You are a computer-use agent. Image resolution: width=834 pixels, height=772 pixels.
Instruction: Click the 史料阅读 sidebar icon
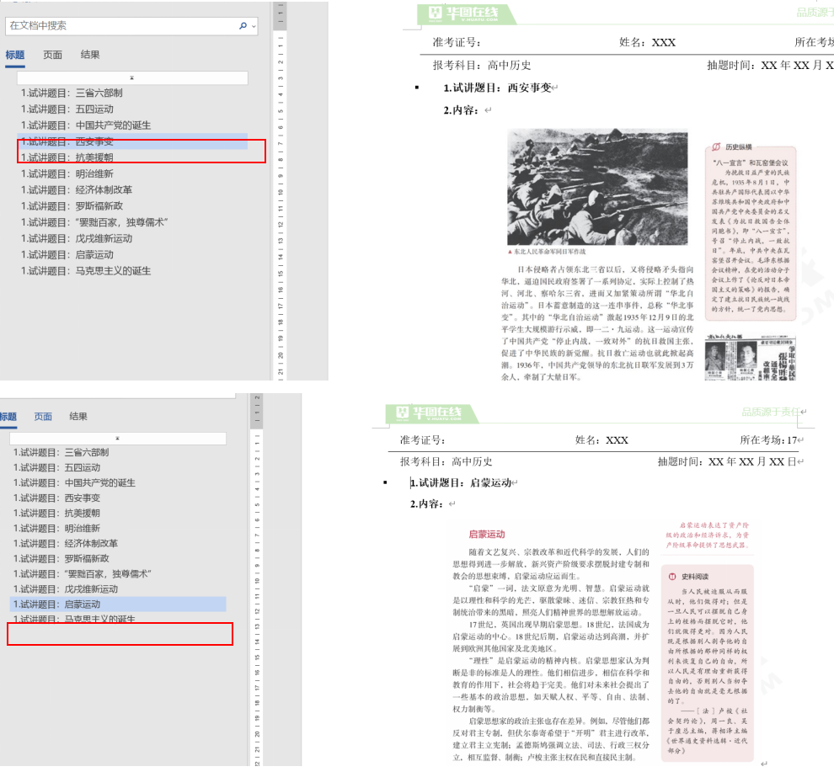672,577
